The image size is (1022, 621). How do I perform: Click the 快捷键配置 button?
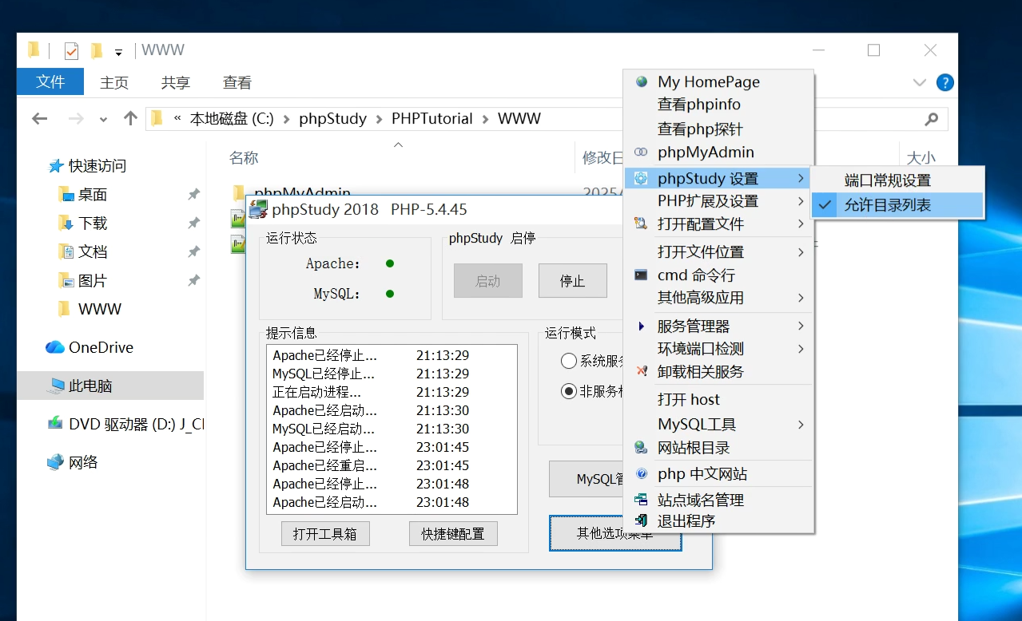[x=453, y=534]
